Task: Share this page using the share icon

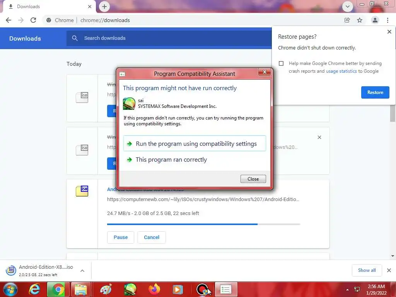Action: [x=347, y=20]
